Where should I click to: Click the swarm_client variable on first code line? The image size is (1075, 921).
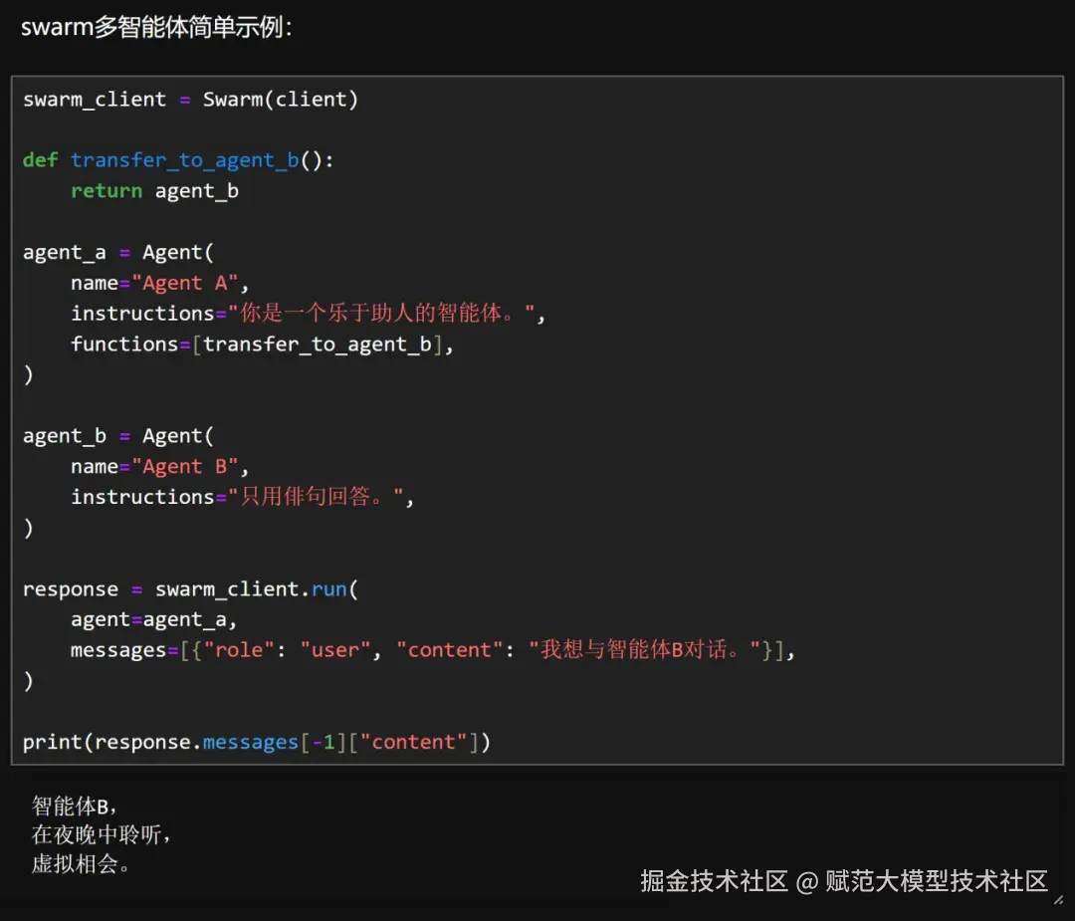point(95,99)
